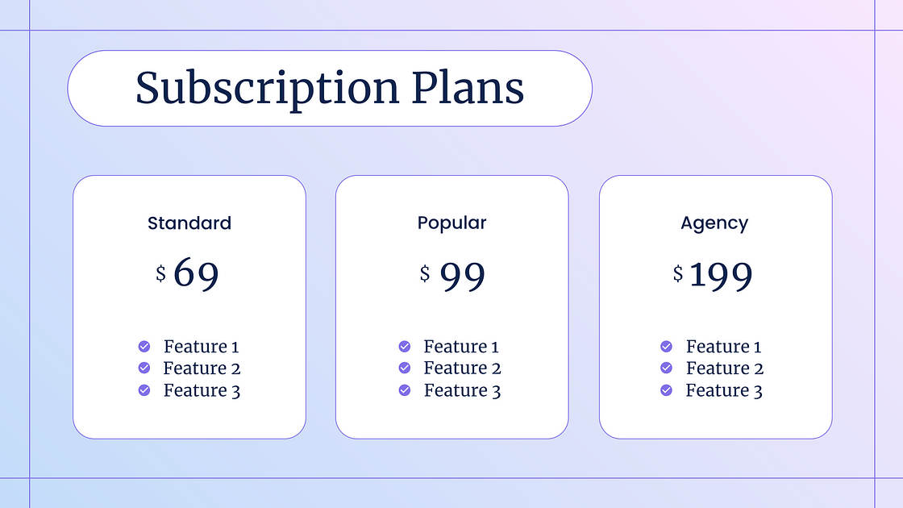Select the 69 price in the Standard card
Viewport: 903px width, 508px height.
(x=197, y=274)
